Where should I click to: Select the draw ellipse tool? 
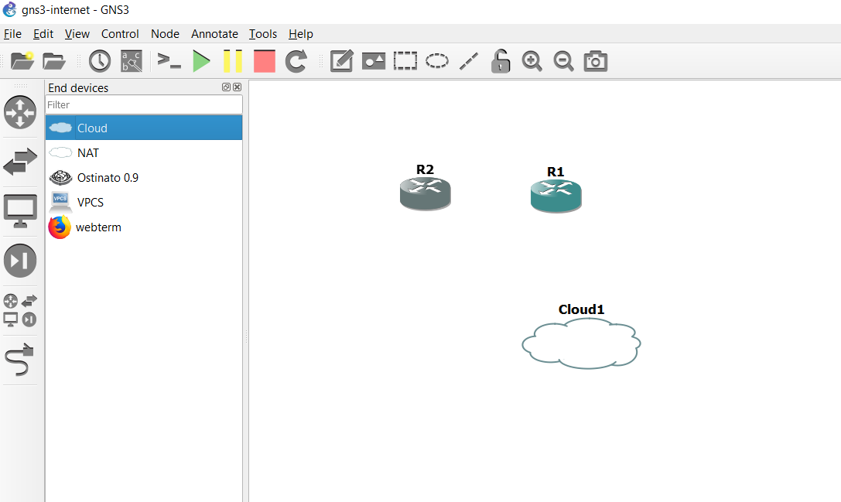(x=437, y=61)
